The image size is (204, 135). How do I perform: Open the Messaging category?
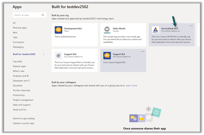18,47
